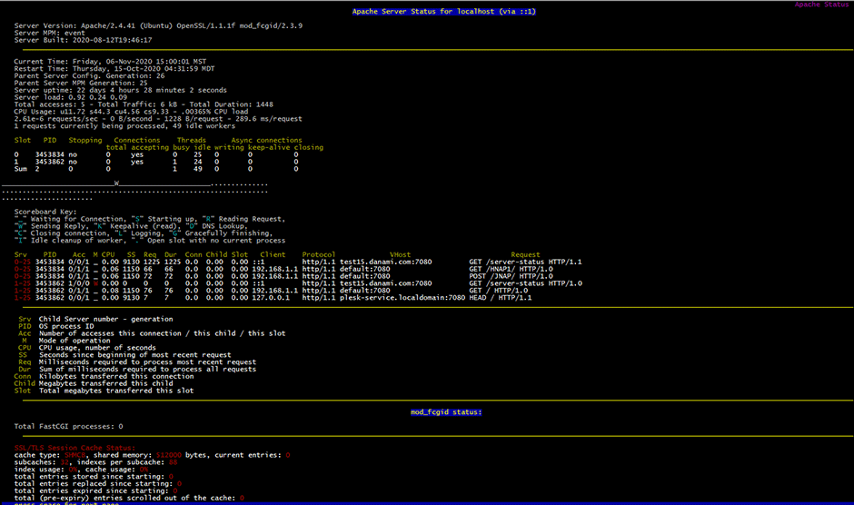Click the '"G" Gracefully finishing' key entry
Viewport: 854px width, 505px height.
pyautogui.click(x=221, y=233)
